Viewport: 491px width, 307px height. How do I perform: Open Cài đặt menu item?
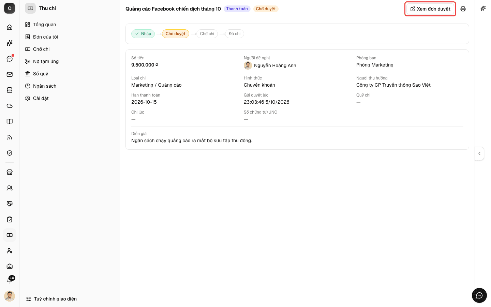[70, 98]
